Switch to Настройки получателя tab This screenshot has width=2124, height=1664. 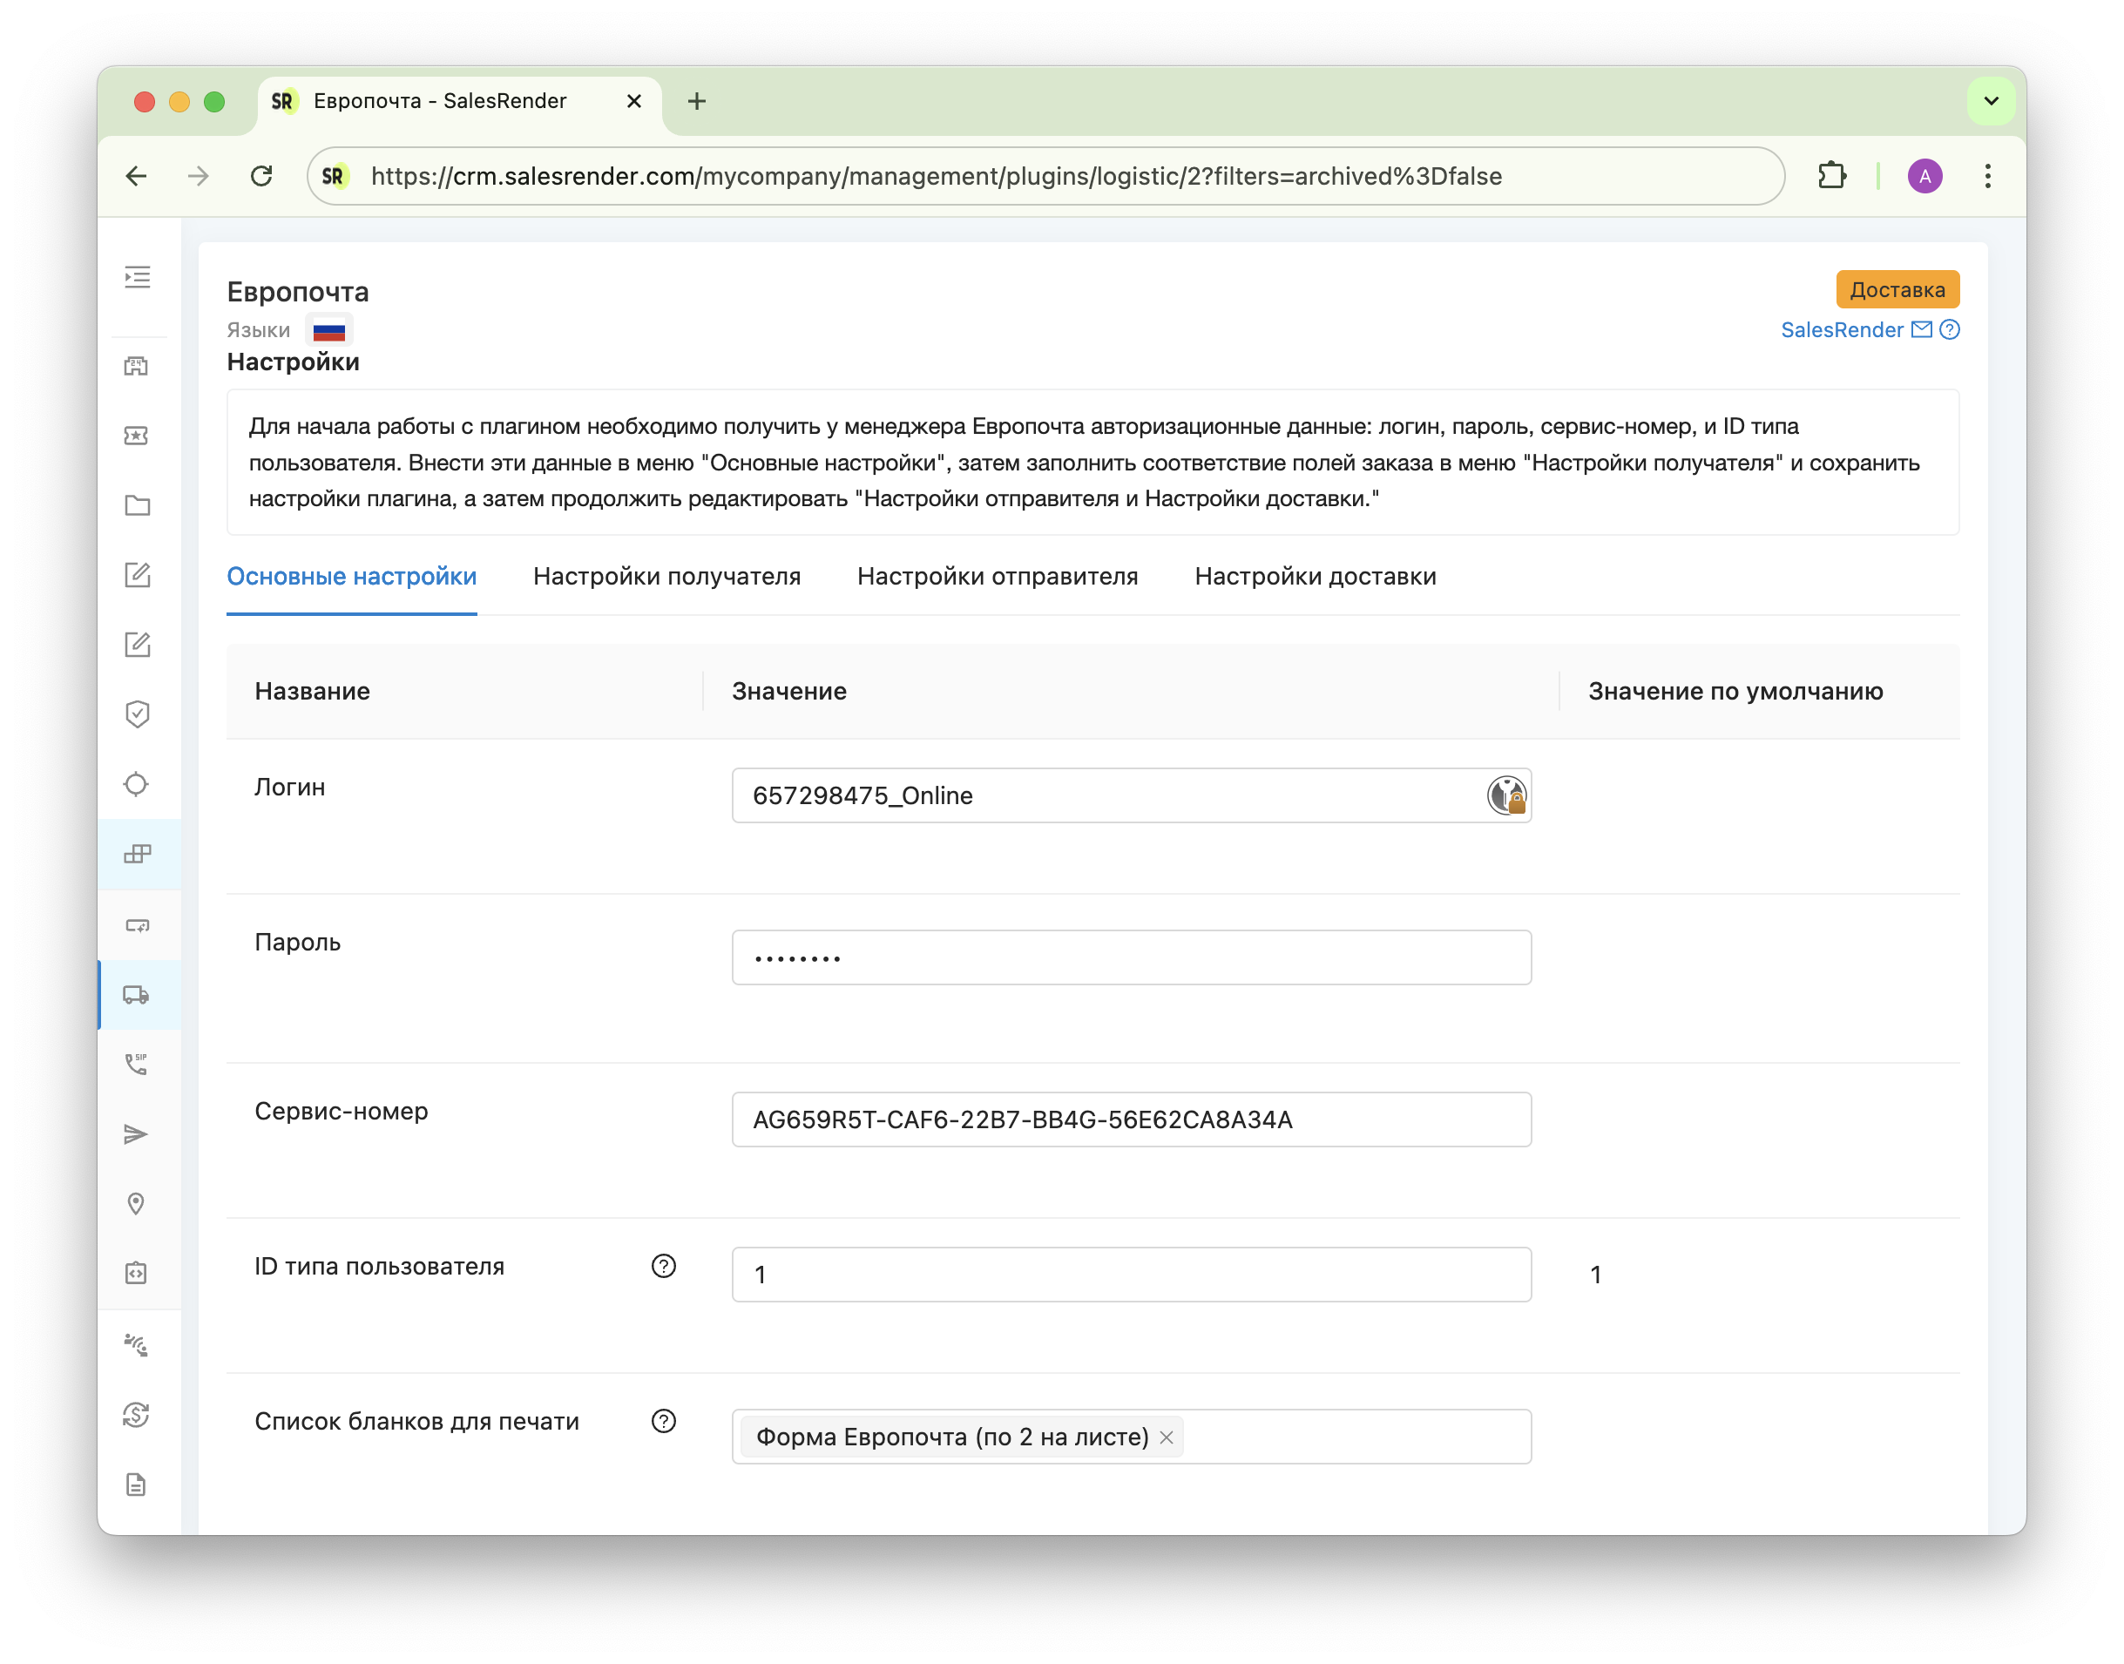(666, 577)
